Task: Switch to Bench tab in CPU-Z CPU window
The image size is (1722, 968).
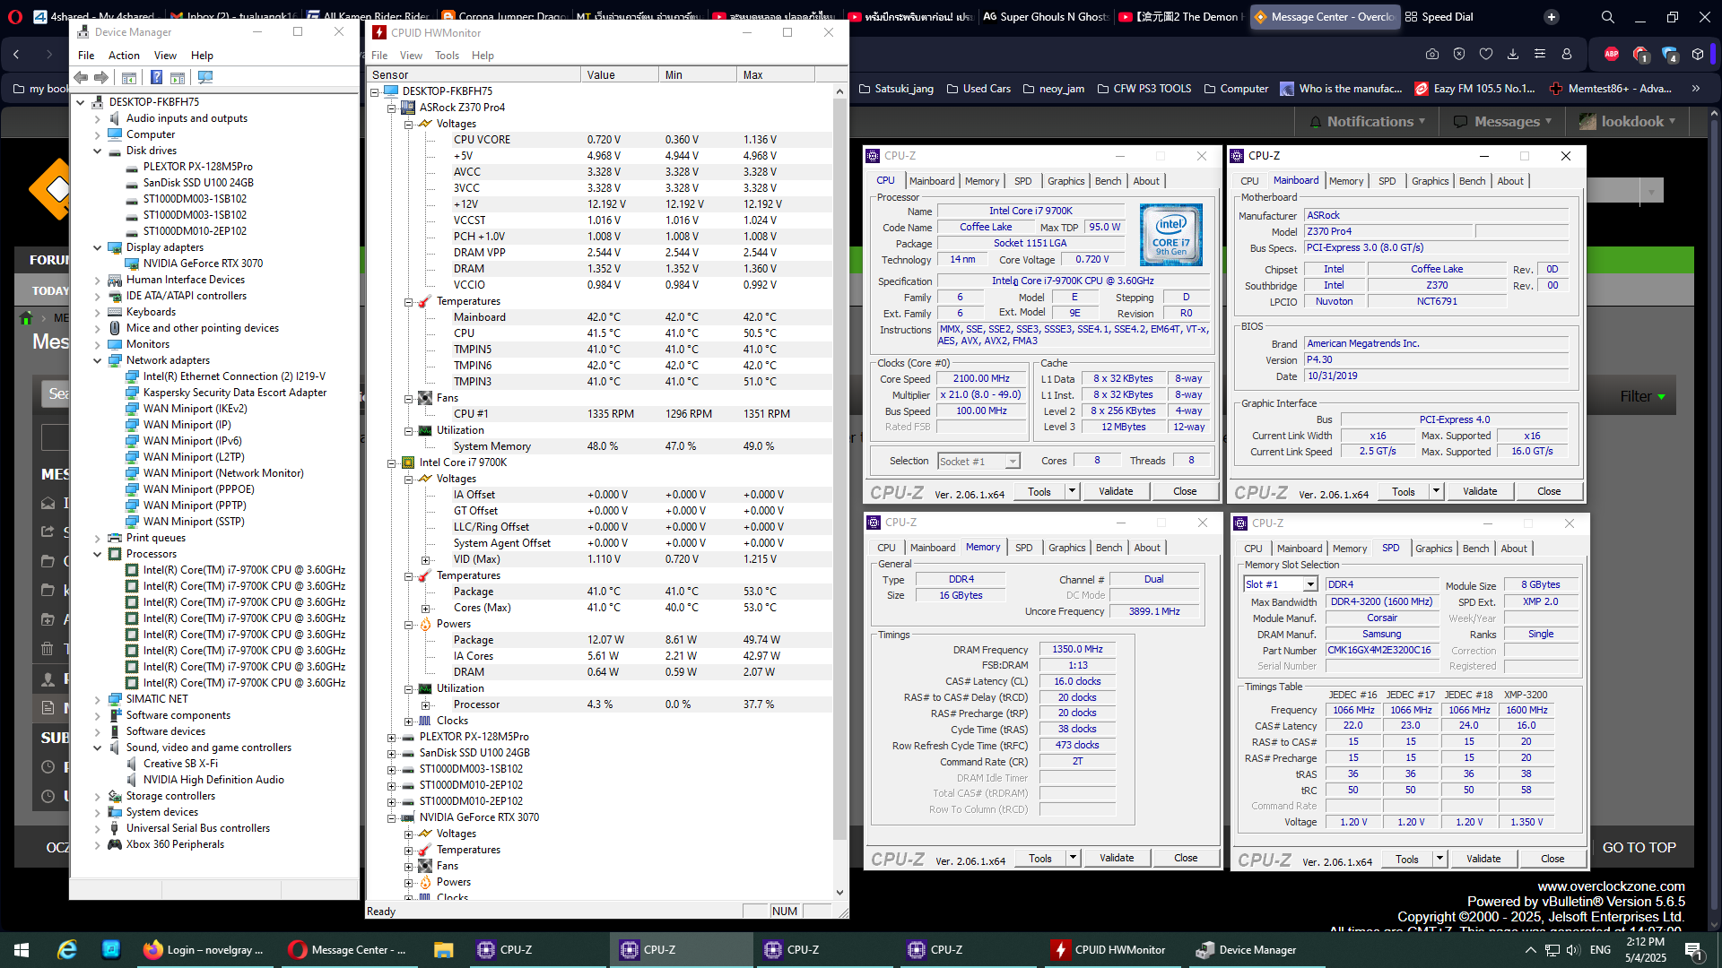Action: pyautogui.click(x=1109, y=181)
